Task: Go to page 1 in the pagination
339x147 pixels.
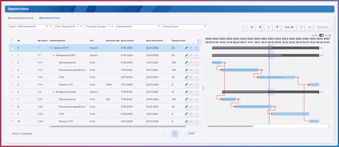Action: click(x=175, y=134)
